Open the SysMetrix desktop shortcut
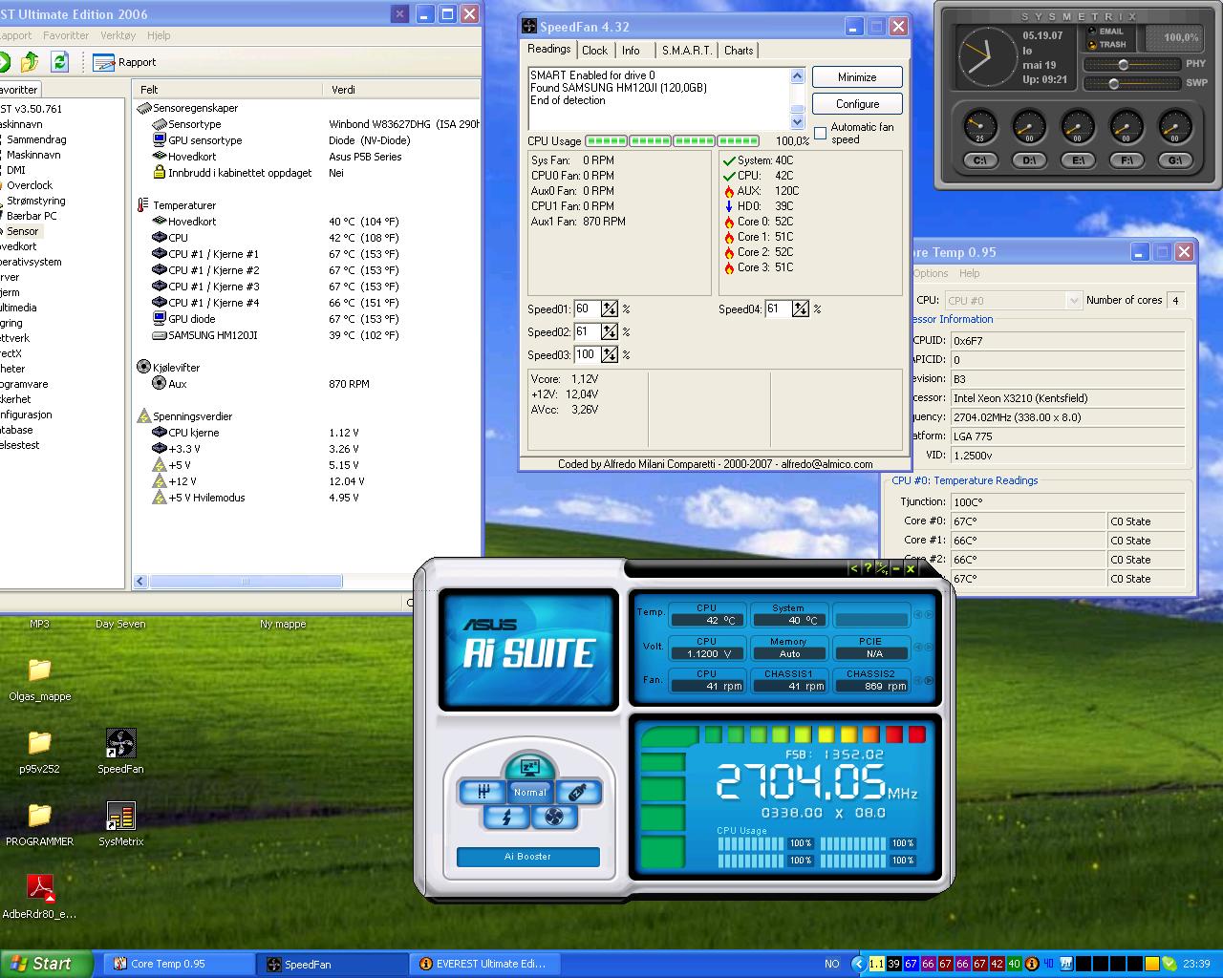This screenshot has width=1223, height=978. pyautogui.click(x=120, y=823)
